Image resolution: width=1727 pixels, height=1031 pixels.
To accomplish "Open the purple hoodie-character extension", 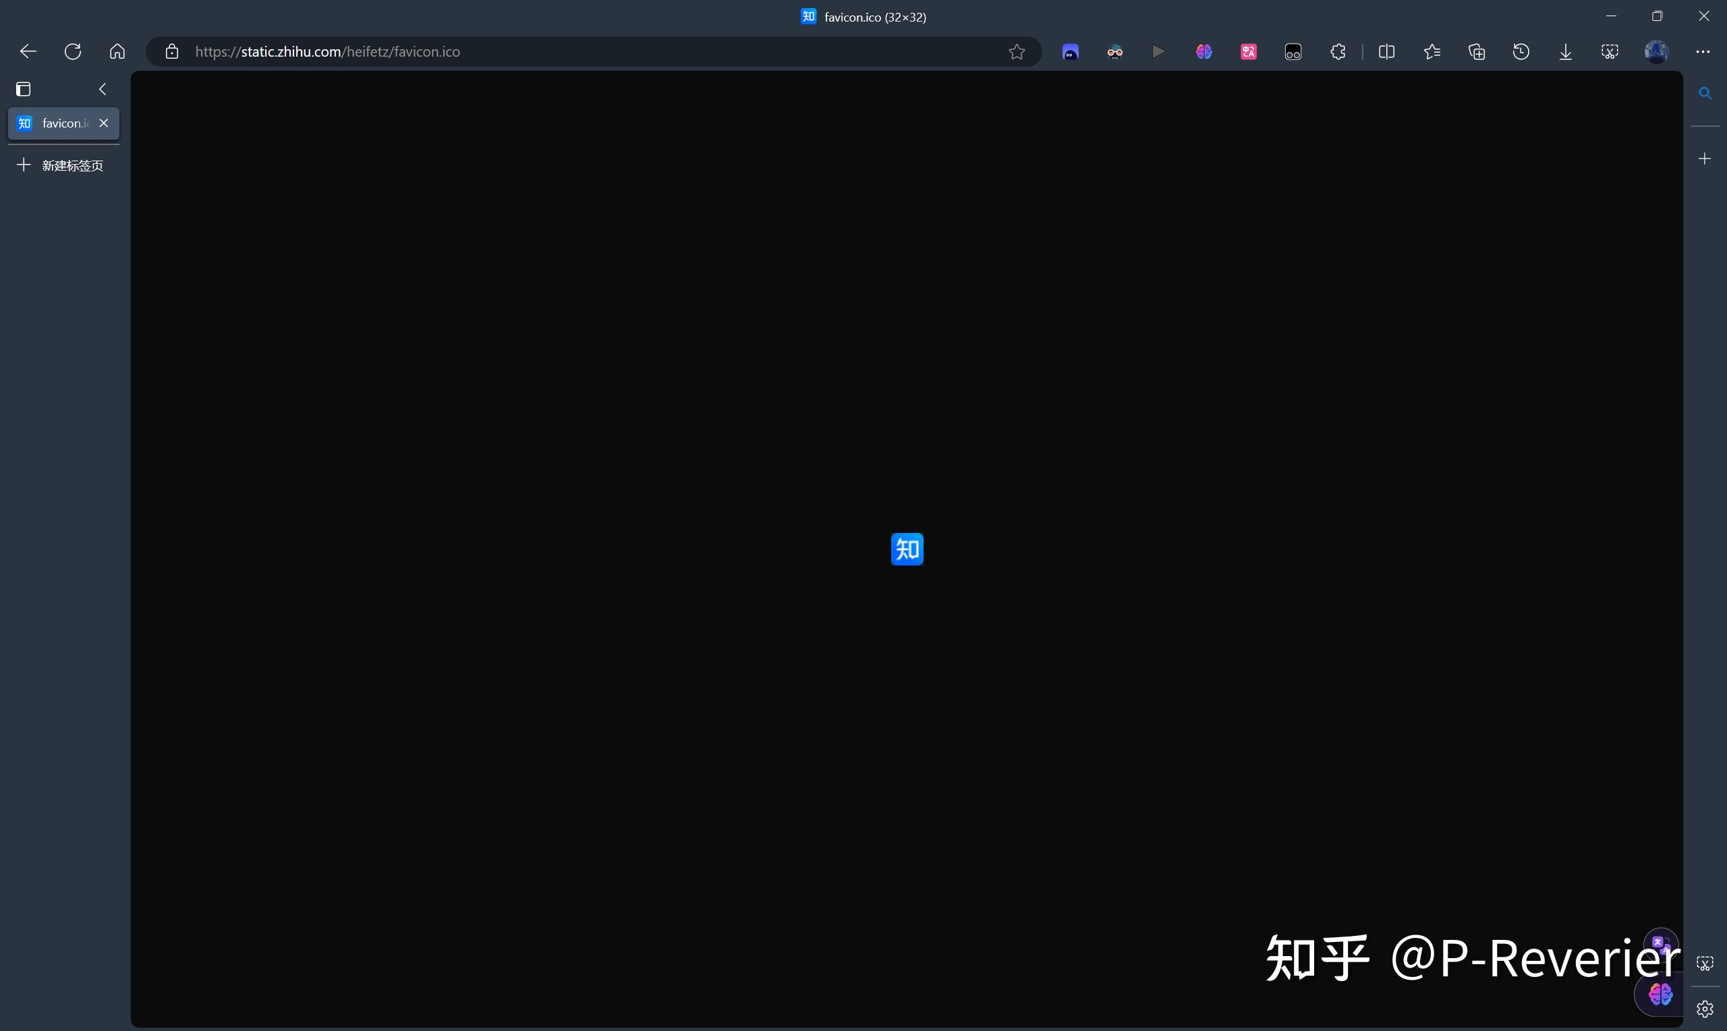I will (1070, 51).
